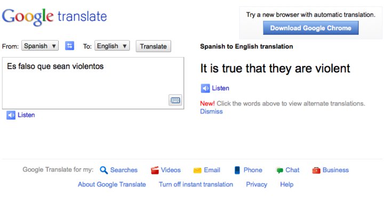Play audio of the Spanish source text

point(21,115)
